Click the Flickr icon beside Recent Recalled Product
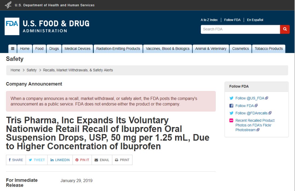 (231, 120)
